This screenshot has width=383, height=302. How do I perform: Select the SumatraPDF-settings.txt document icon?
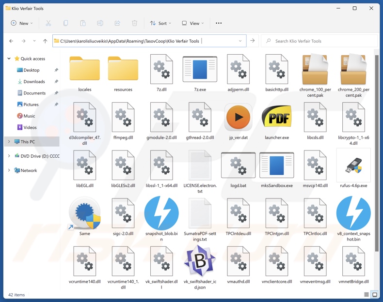(200, 213)
